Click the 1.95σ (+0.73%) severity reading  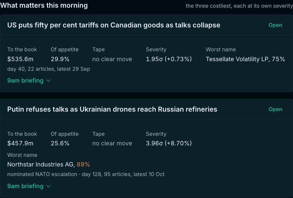(169, 59)
